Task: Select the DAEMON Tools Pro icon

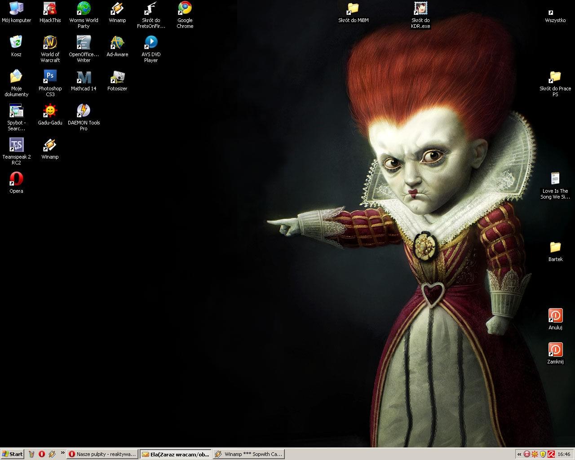Action: point(84,118)
